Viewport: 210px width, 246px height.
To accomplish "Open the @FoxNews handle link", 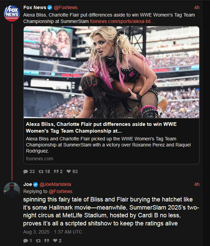I will 66,7.
